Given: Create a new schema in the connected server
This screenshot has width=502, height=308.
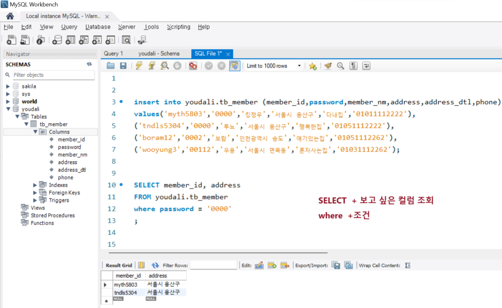Looking at the screenshot, I should (57, 40).
